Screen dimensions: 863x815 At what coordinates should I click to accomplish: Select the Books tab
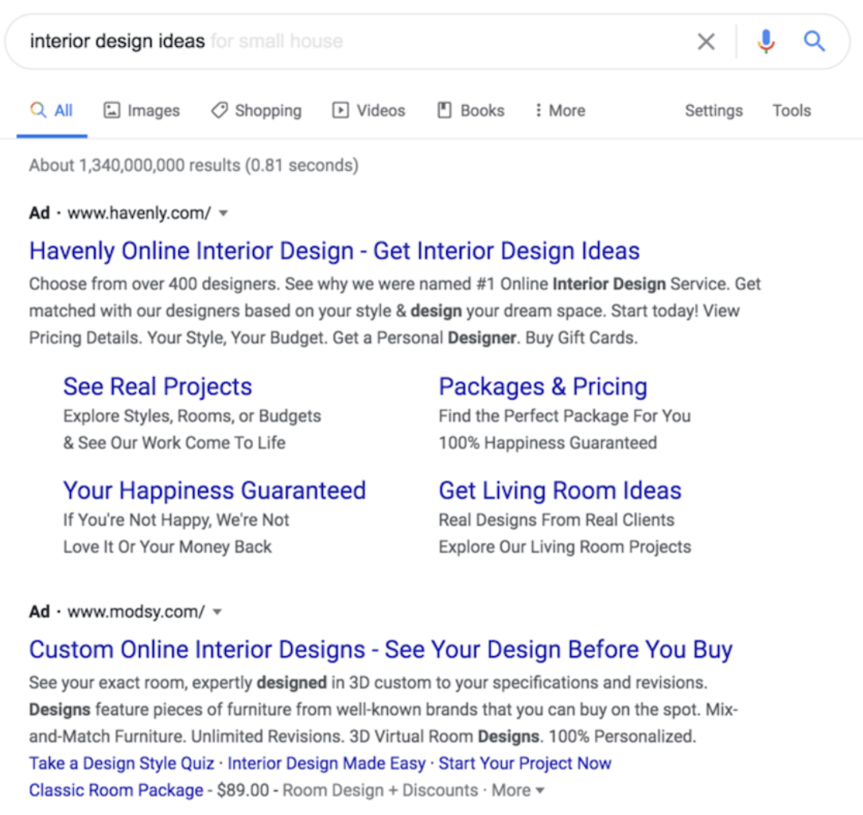click(471, 111)
